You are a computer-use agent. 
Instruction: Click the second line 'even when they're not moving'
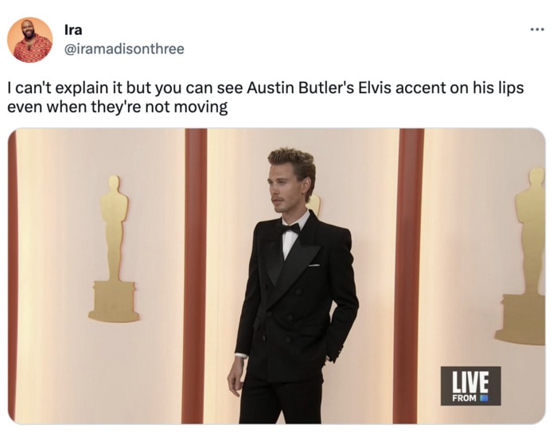click(x=117, y=107)
